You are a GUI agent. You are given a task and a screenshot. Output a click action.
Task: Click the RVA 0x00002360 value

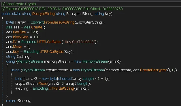tap(72, 9)
